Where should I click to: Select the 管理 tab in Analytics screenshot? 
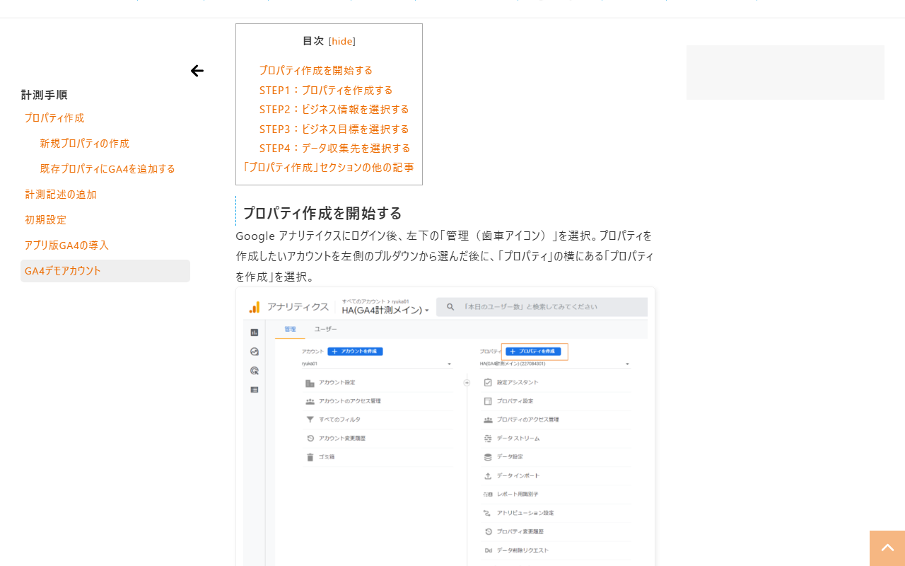290,329
